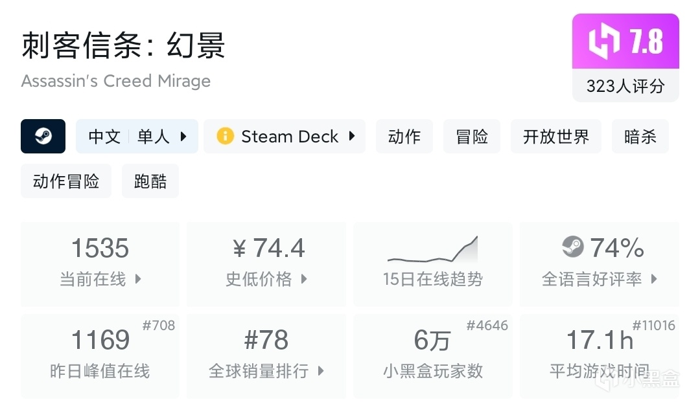
Task: Expand the 全球销量排行 ranking arrow
Action: [321, 372]
